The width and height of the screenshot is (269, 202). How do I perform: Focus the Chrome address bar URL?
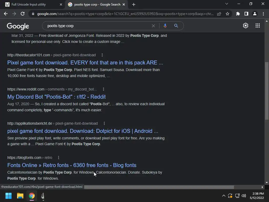pos(125,14)
